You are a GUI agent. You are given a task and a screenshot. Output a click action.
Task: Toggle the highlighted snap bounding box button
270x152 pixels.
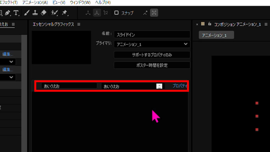[154, 13]
